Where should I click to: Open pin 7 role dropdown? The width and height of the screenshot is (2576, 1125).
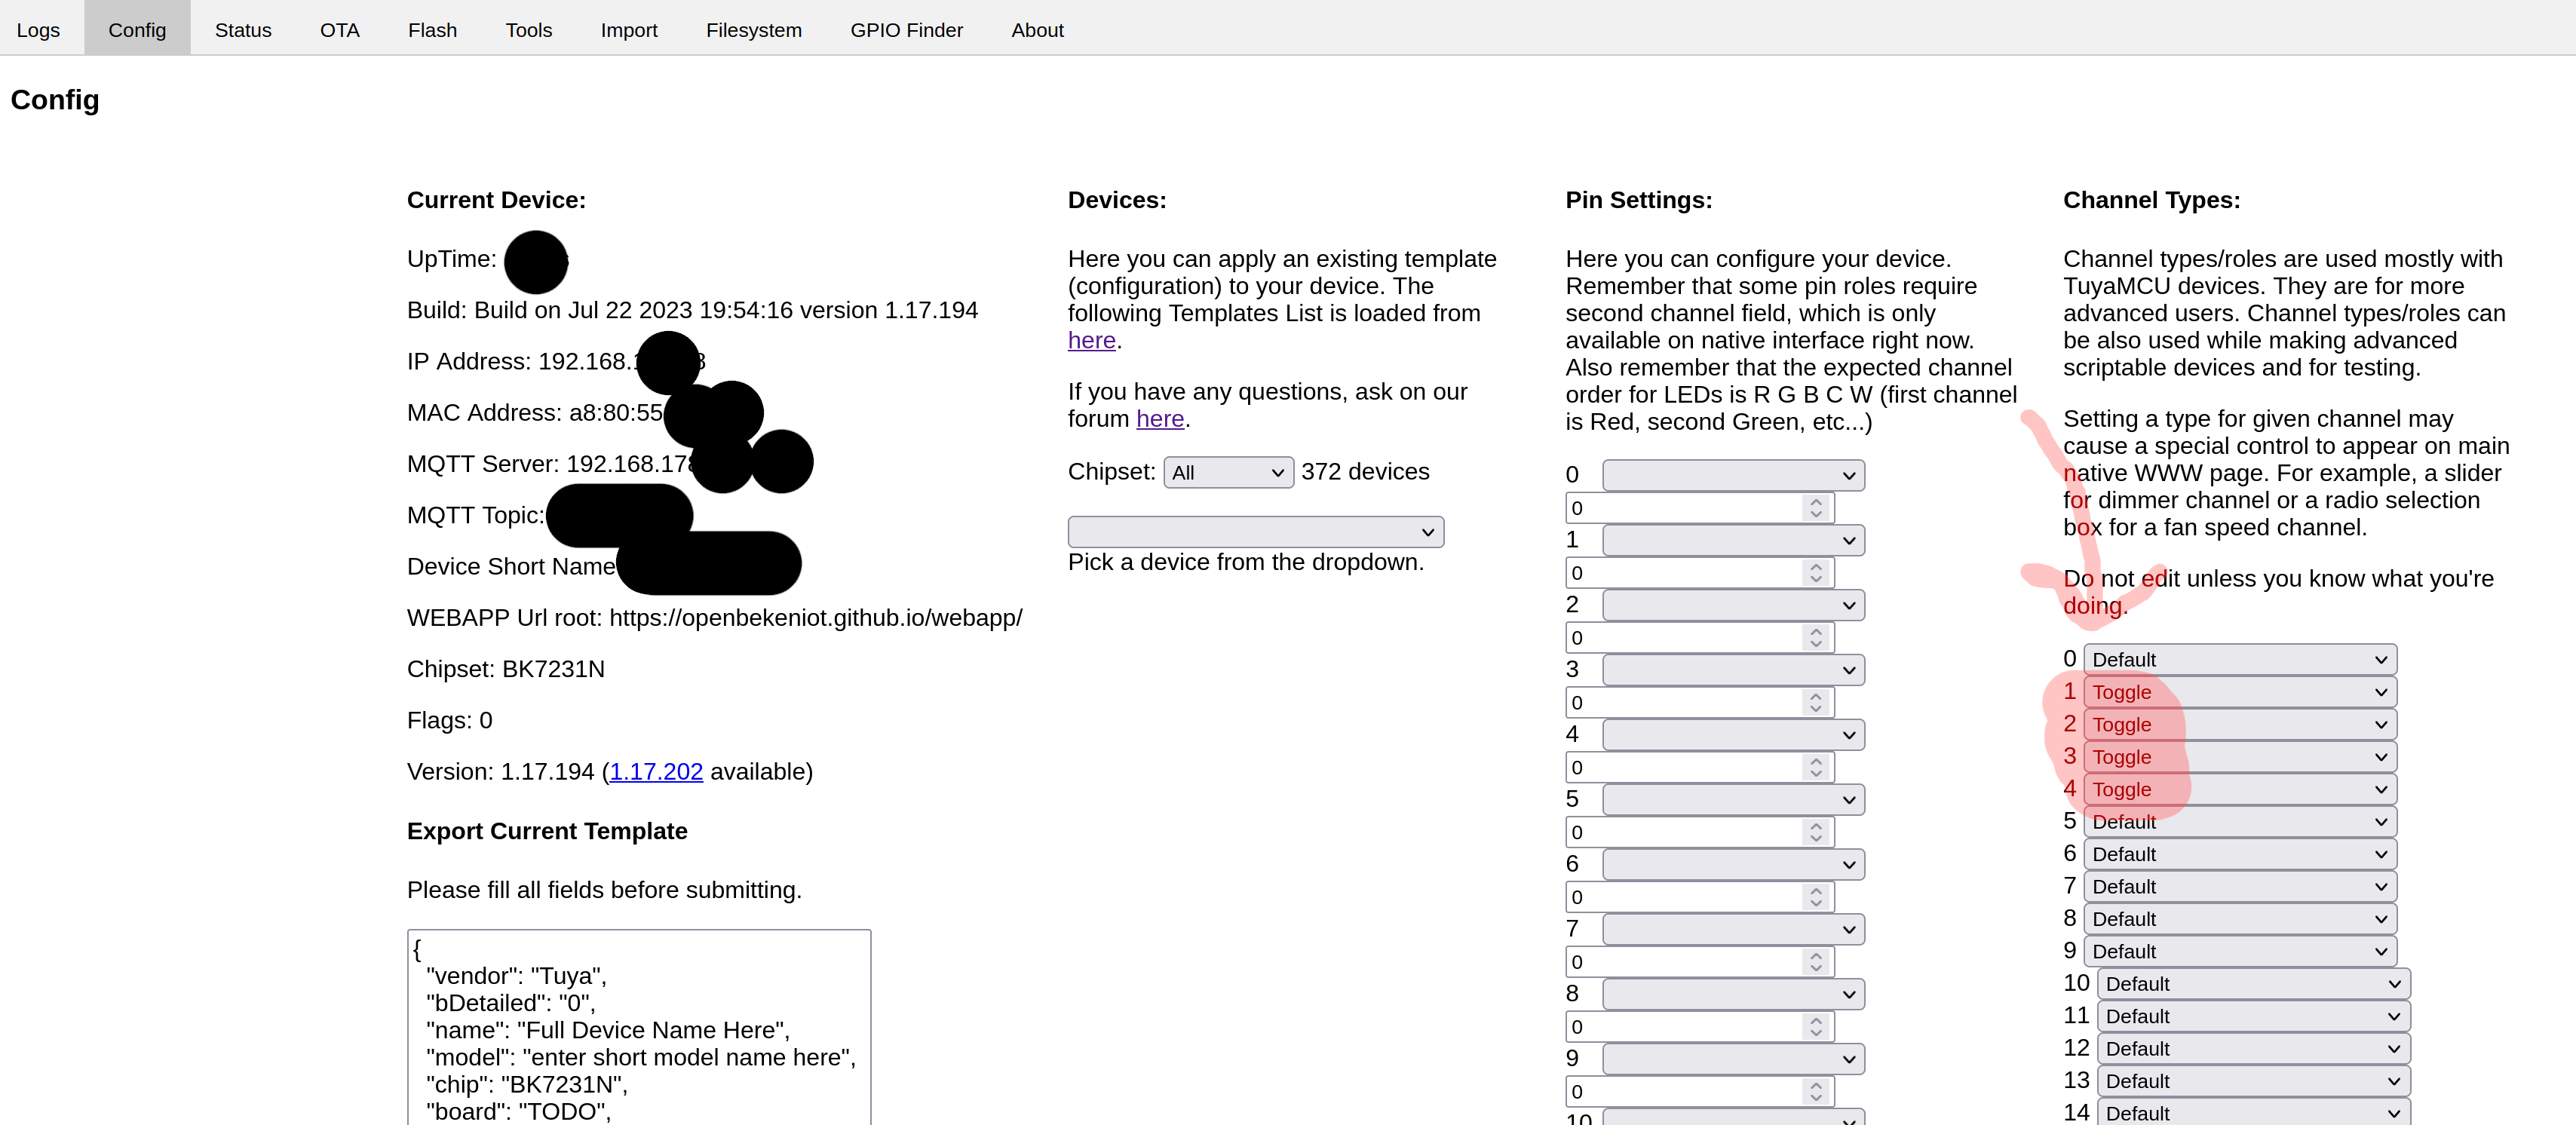click(1733, 930)
